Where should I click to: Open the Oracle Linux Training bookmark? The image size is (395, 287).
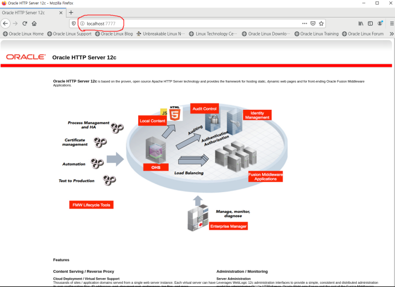pos(316,33)
